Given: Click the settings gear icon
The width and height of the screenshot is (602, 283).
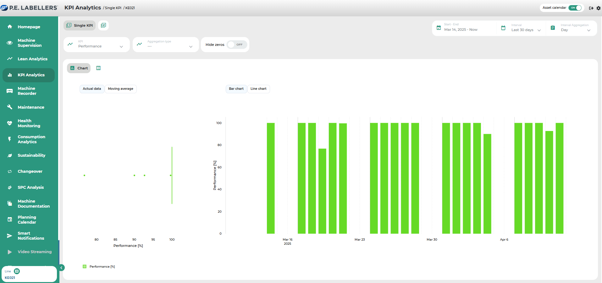Looking at the screenshot, I should point(598,8).
